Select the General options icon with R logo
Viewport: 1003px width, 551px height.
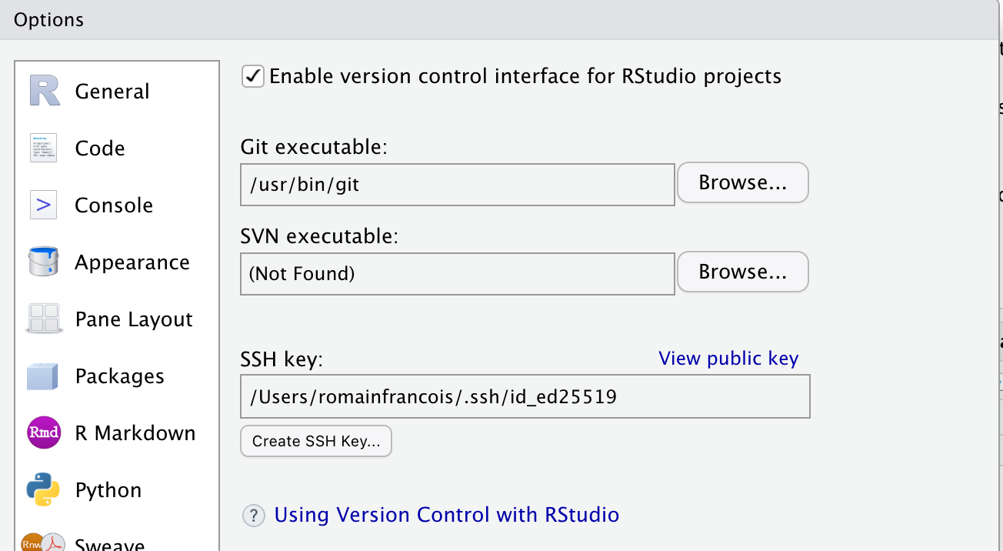(x=44, y=90)
